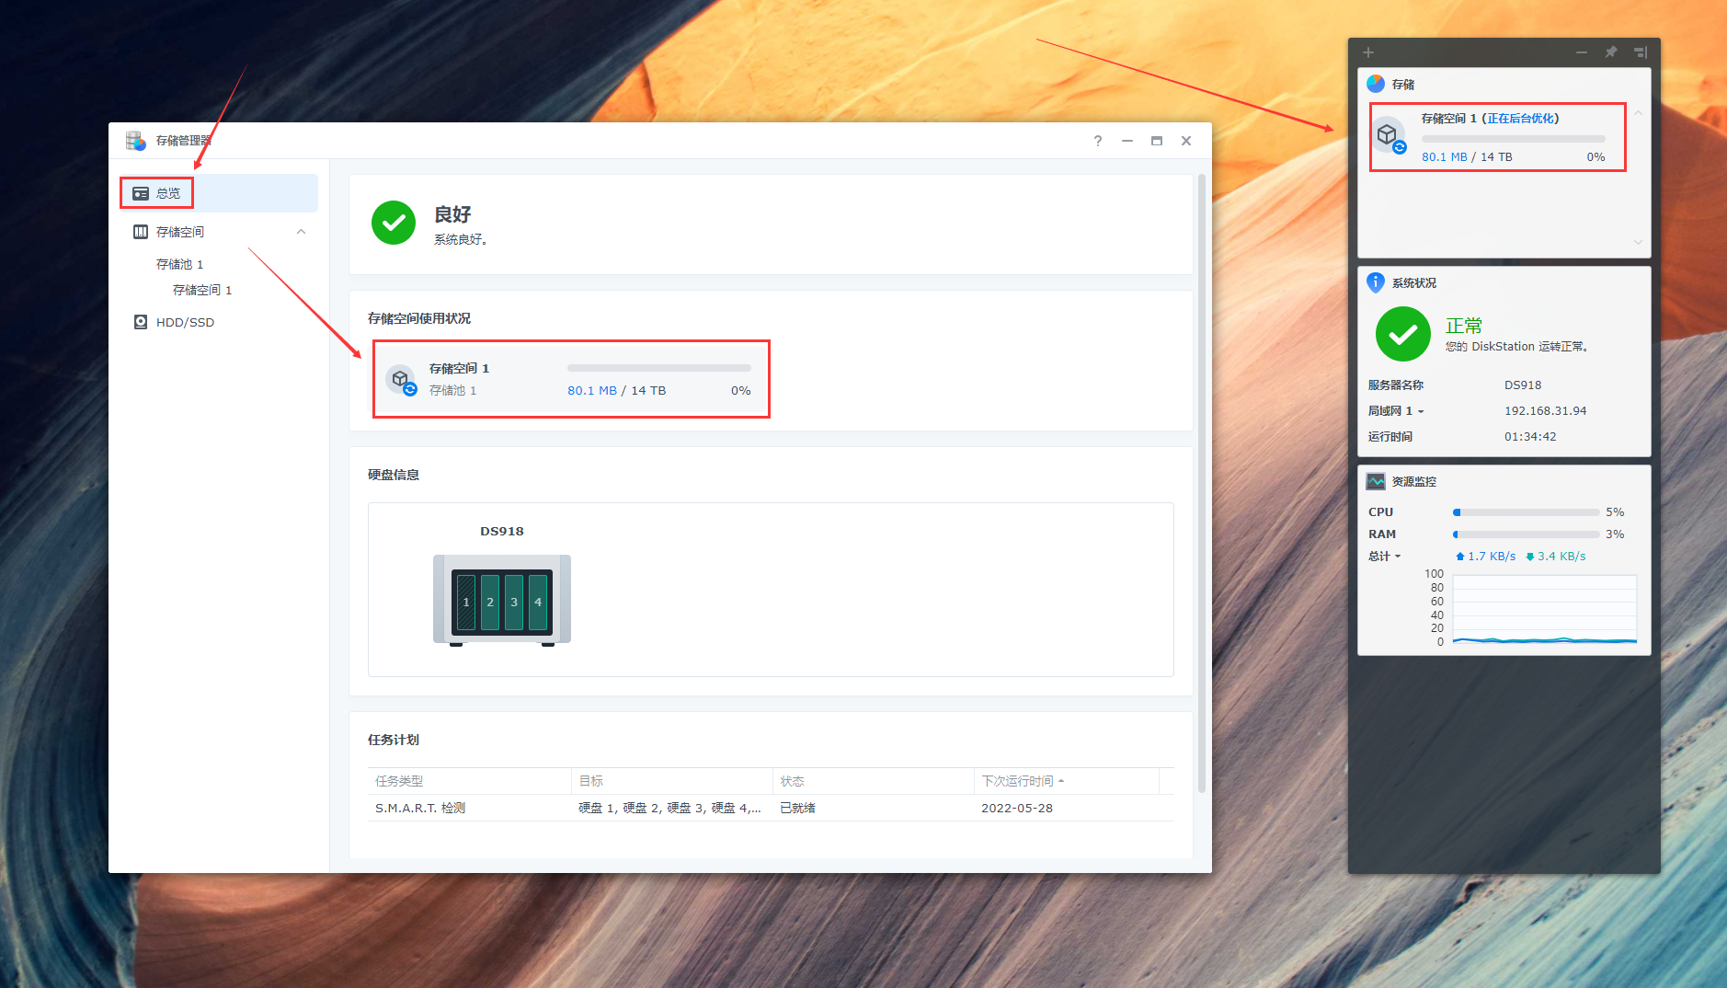This screenshot has width=1727, height=988.
Task: Click 正在后台优化 status link in widget
Action: click(x=1521, y=119)
